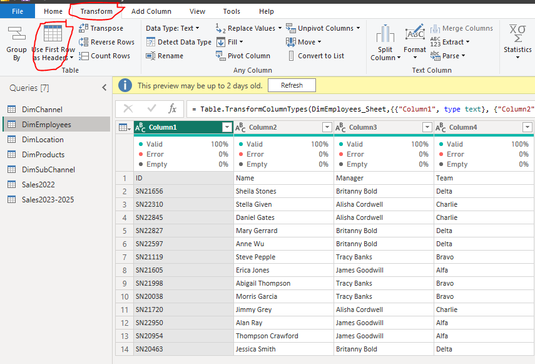Click Column1 ABC data type icon

140,127
